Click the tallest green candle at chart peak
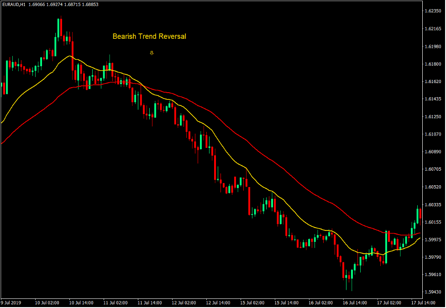Viewport: 446px width, 308px height. click(x=59, y=27)
